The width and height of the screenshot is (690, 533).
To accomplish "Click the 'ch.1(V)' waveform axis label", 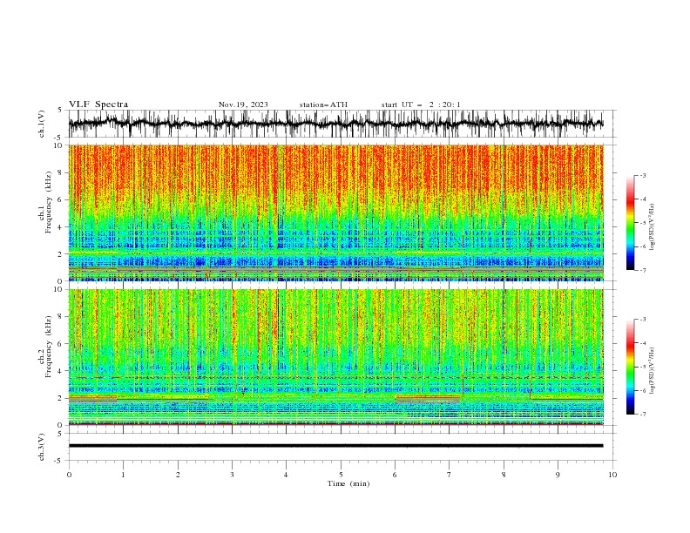I will click(42, 124).
